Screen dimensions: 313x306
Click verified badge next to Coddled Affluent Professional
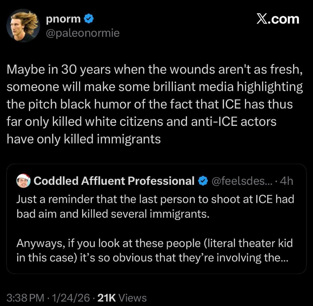[x=203, y=181]
